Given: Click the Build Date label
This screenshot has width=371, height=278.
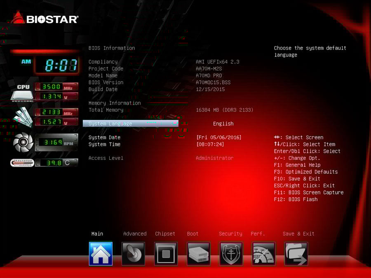Looking at the screenshot, I should point(103,89).
